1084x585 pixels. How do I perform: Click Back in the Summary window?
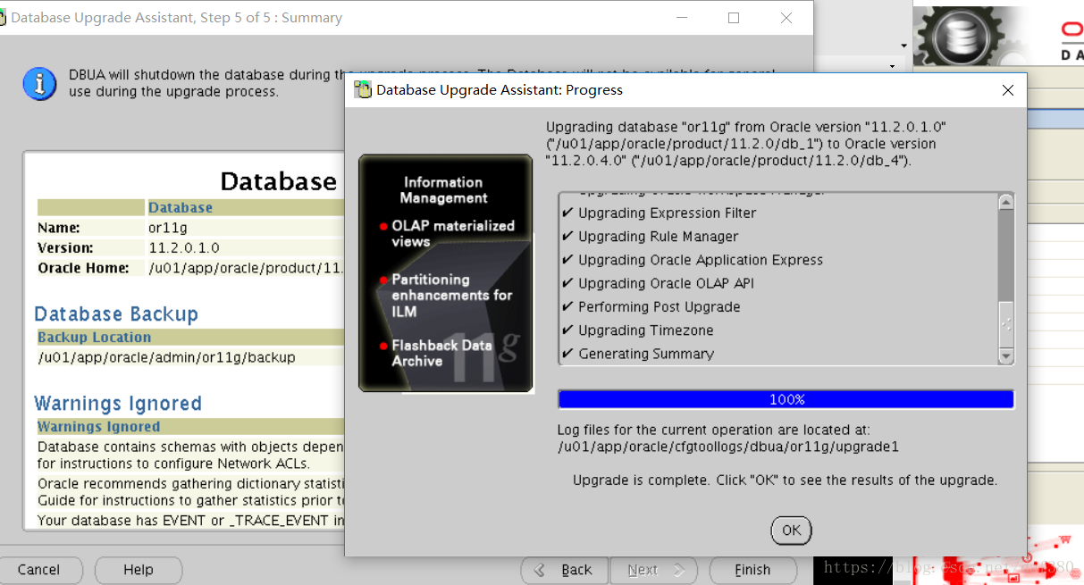coord(564,570)
